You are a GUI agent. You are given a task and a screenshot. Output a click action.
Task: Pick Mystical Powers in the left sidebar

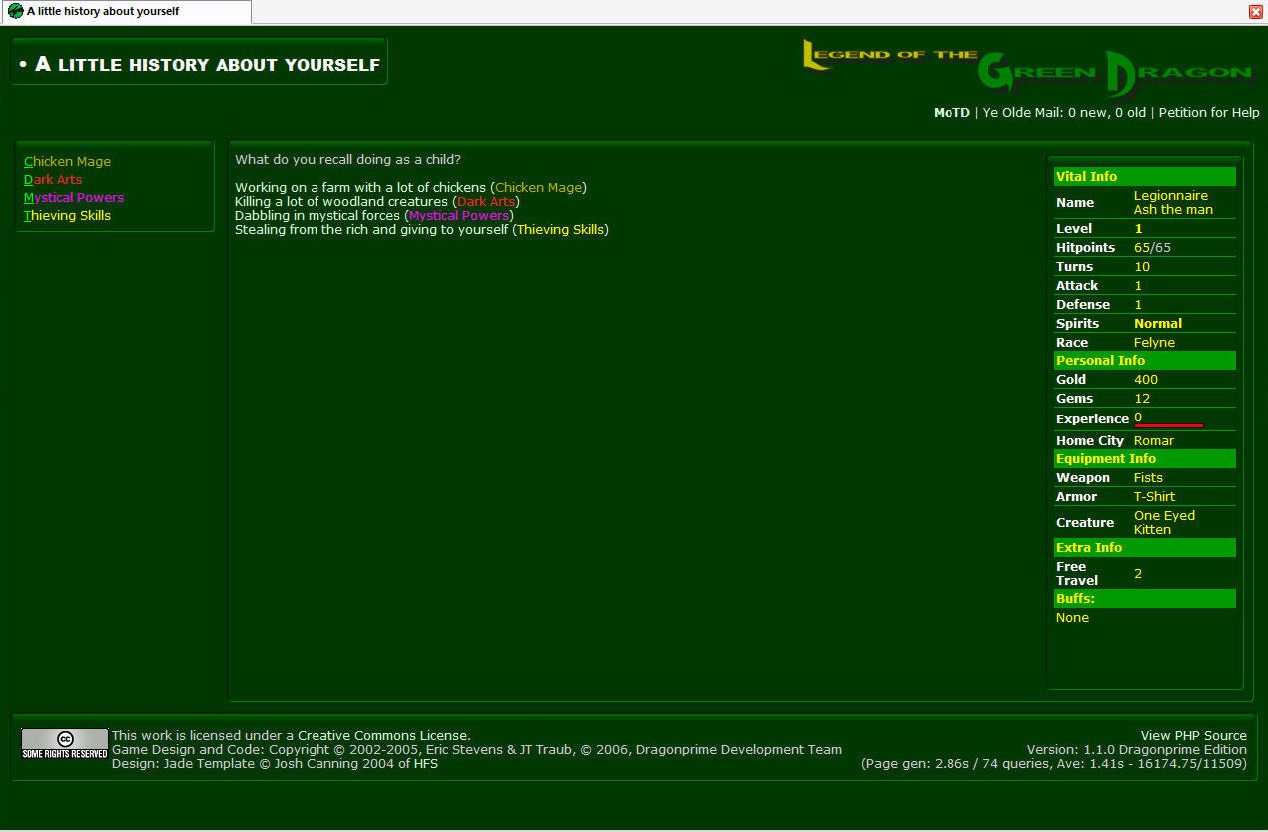coord(74,198)
